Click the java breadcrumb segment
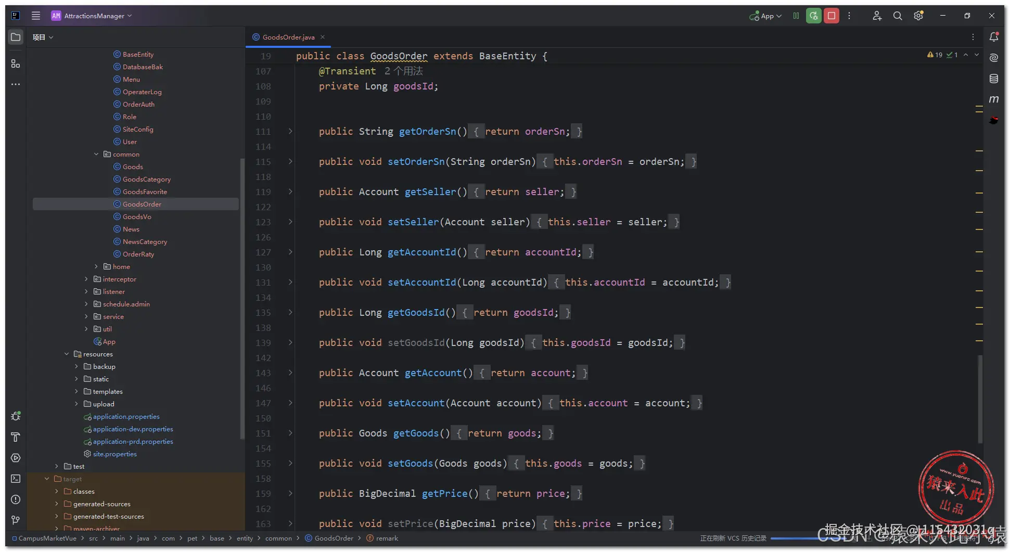 [143, 538]
